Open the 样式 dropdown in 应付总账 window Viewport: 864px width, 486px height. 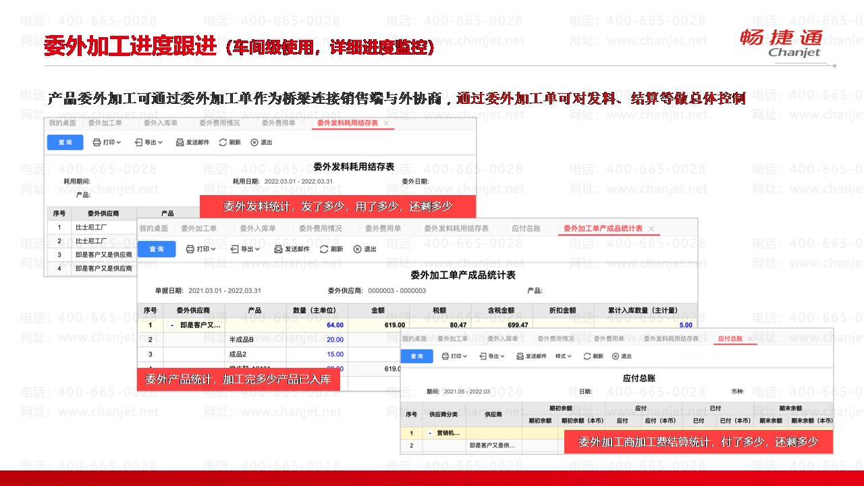pyautogui.click(x=564, y=356)
